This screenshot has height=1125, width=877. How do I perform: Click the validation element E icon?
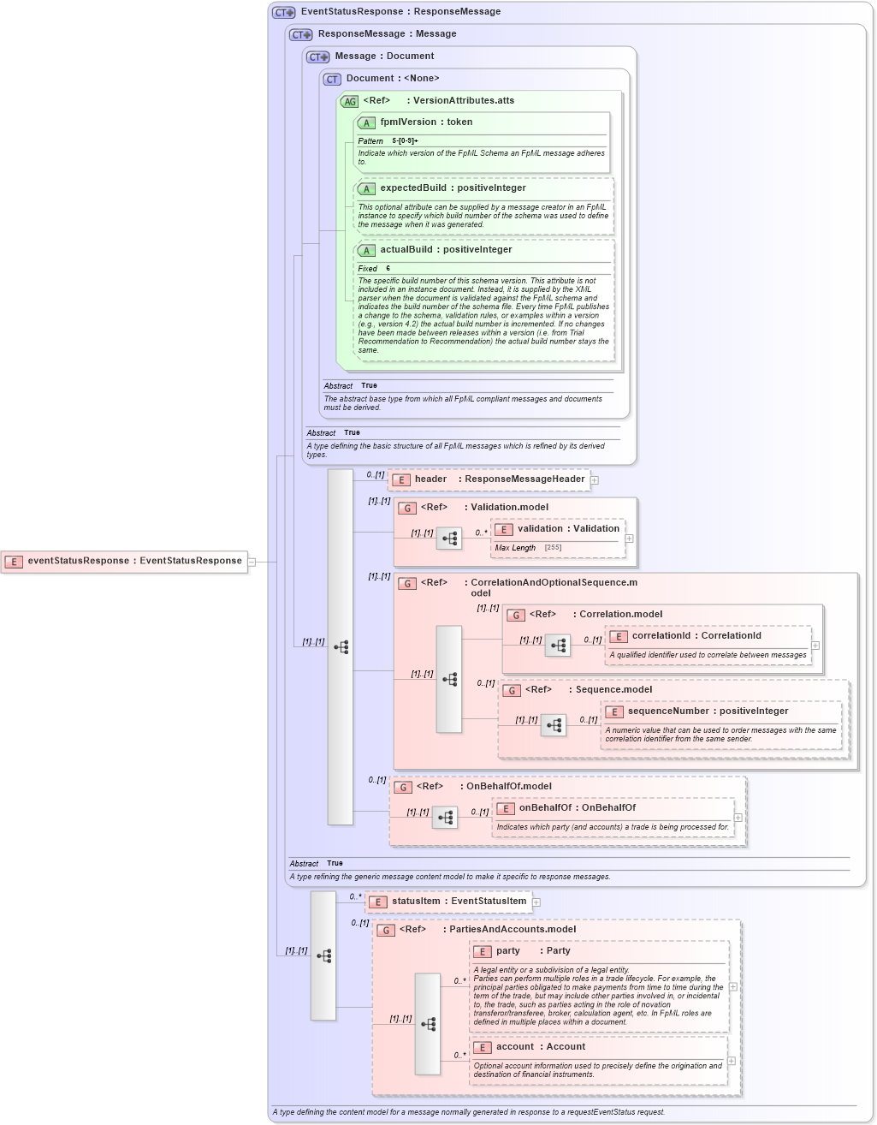pos(504,530)
